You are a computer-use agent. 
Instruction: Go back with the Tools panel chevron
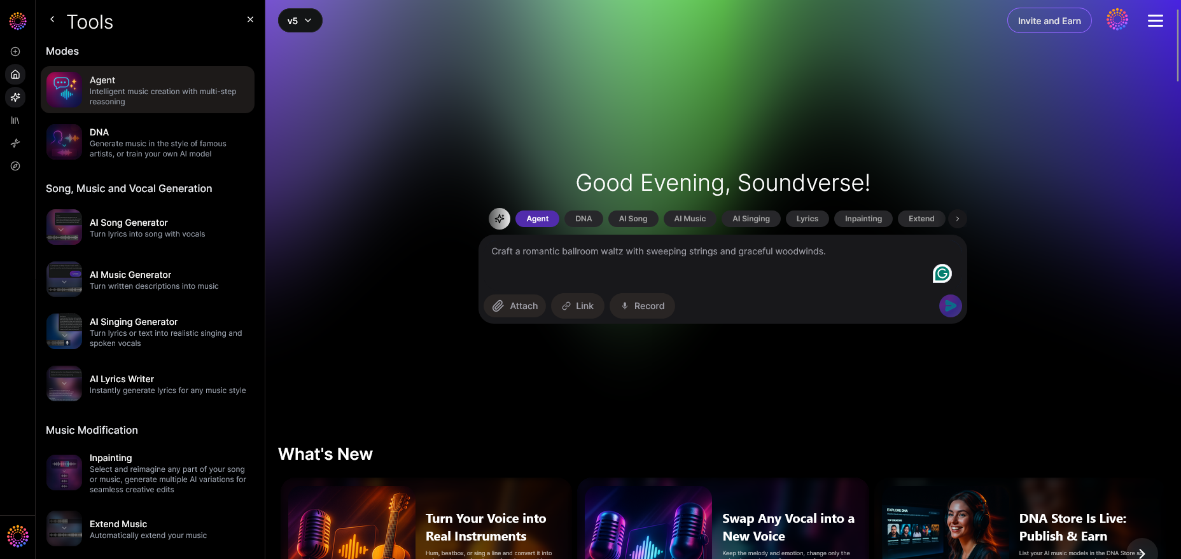pyautogui.click(x=52, y=20)
